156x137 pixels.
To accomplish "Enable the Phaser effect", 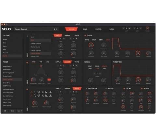I will tap(106, 89).
